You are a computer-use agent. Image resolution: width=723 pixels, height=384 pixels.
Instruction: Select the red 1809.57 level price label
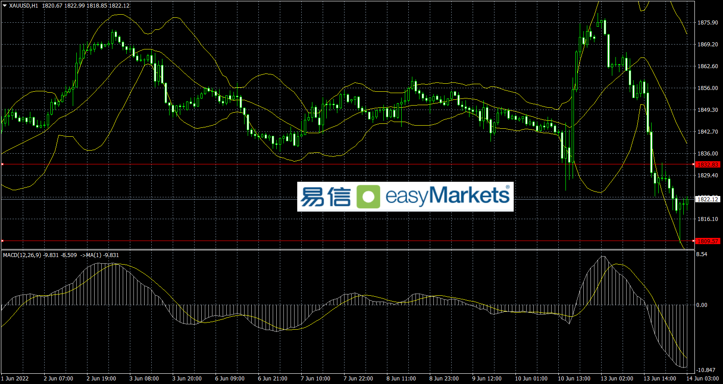(x=708, y=241)
